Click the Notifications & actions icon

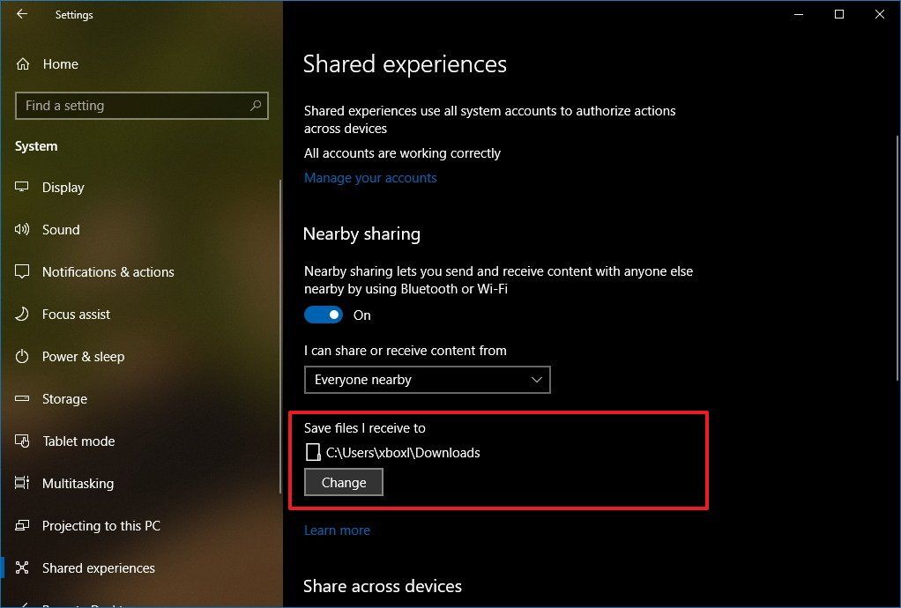click(x=25, y=271)
